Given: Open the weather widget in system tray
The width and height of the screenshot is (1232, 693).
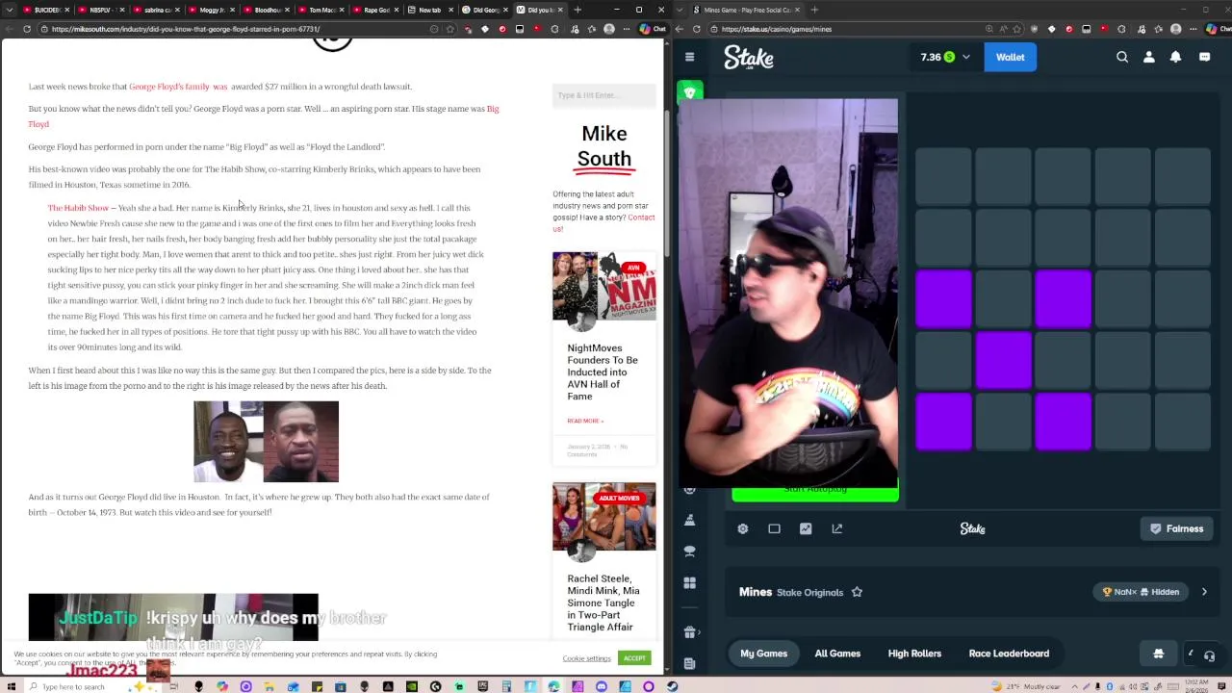Looking at the screenshot, I should [x=1027, y=686].
